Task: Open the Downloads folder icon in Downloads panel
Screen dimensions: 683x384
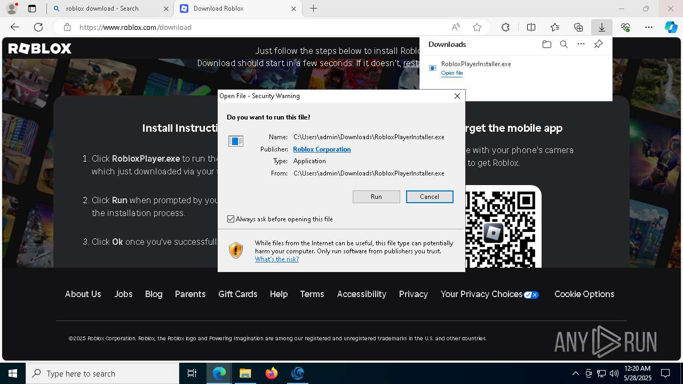Action: pyautogui.click(x=546, y=44)
